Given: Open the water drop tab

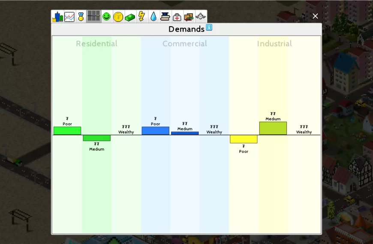Looking at the screenshot, I should [x=153, y=17].
